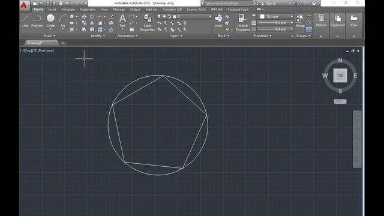The width and height of the screenshot is (384, 216).
Task: Click E on the ViewCube compass
Action: (x=355, y=76)
